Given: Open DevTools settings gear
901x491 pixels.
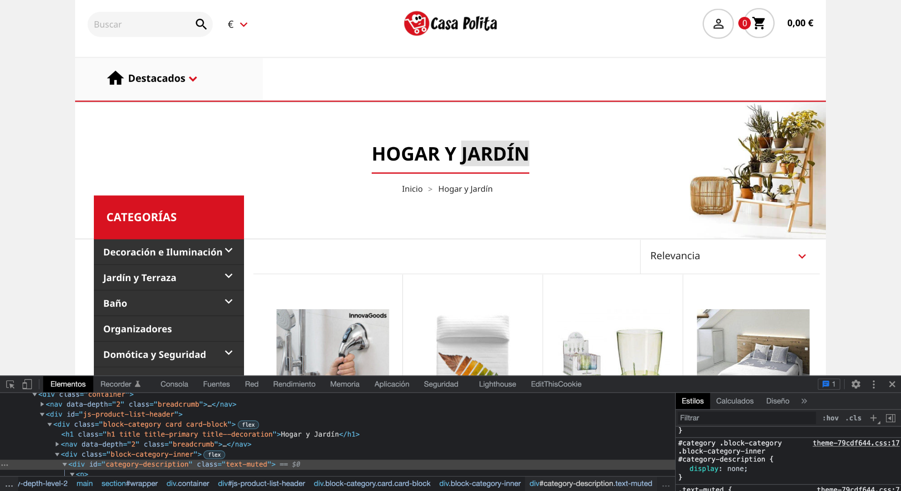Looking at the screenshot, I should point(856,384).
